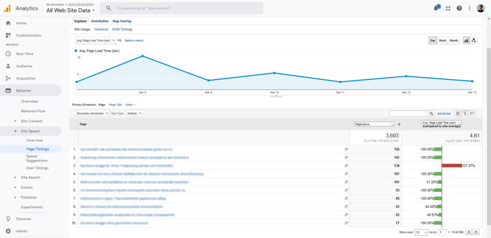The image size is (491, 238).
Task: Select the comparison view icon
Action: [465, 113]
